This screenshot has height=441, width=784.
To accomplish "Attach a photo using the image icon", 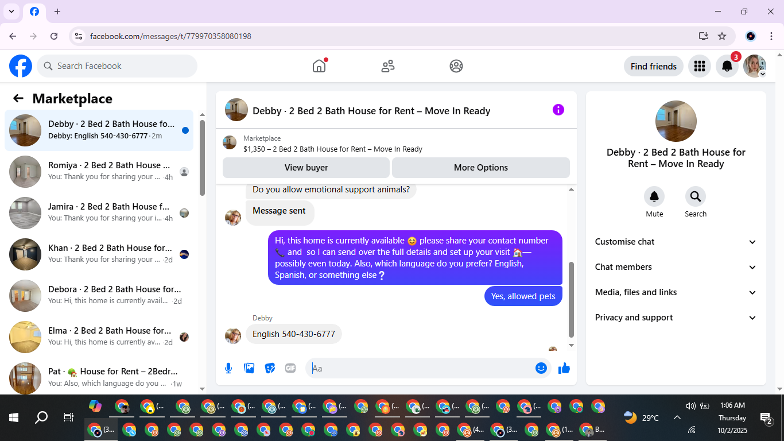I will [249, 368].
